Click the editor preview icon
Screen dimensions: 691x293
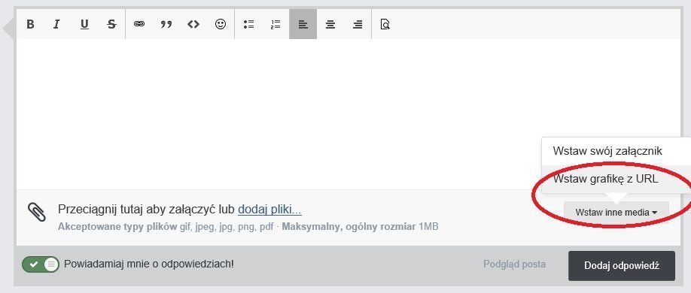pyautogui.click(x=385, y=24)
